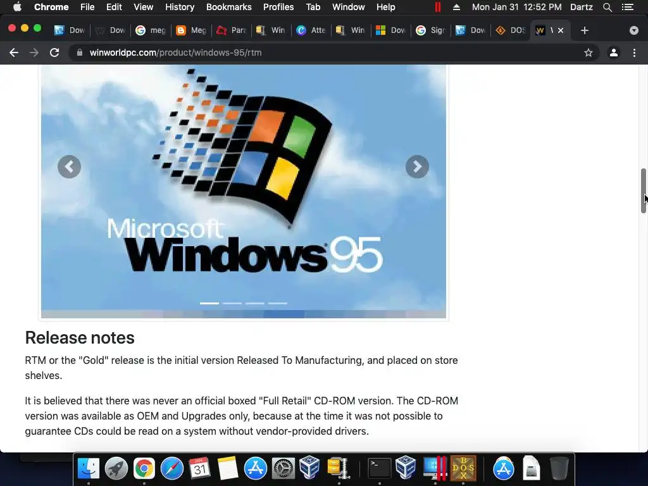
Task: Open the Profiles menu
Action: [x=278, y=7]
